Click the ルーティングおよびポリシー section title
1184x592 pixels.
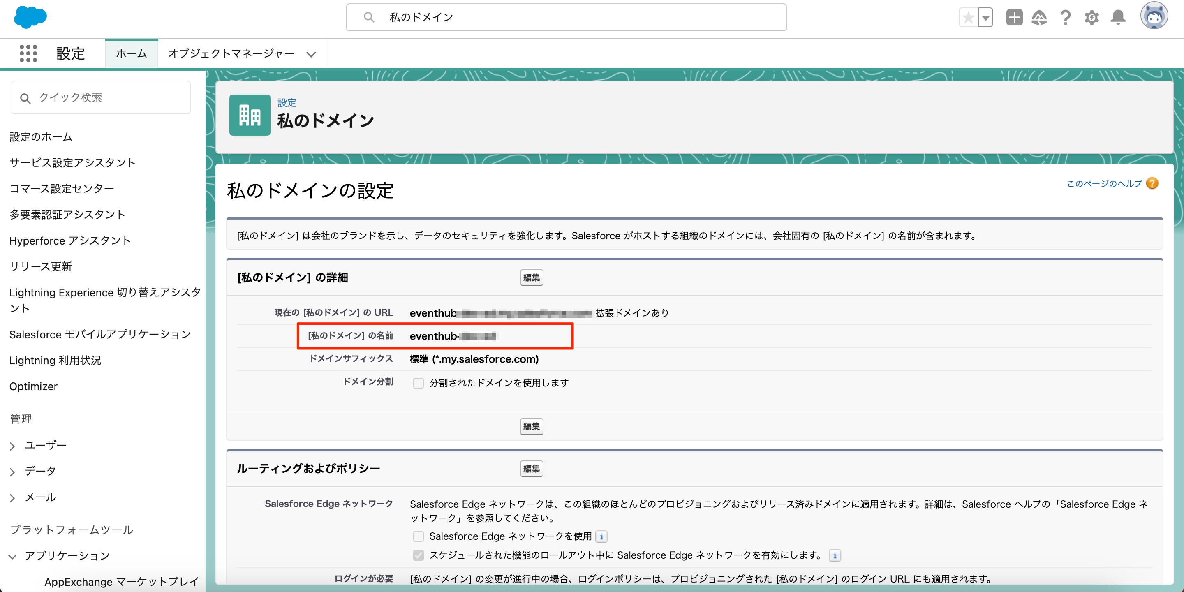308,469
